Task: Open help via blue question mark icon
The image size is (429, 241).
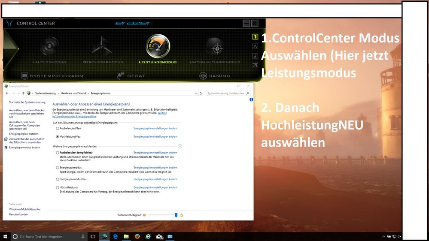Action: (x=251, y=99)
